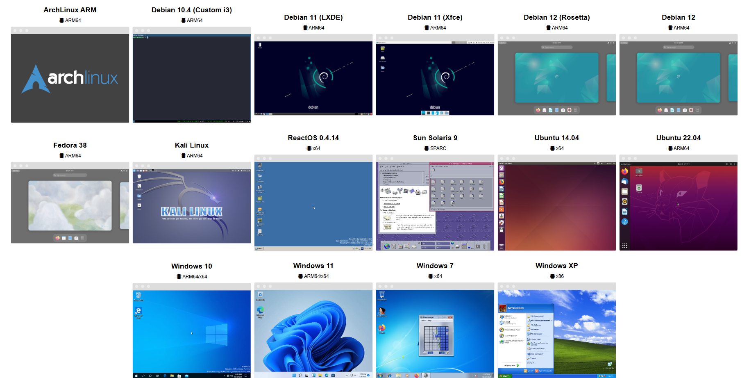The height and width of the screenshot is (378, 749).
Task: Click the chip icon under Windows 7
Action: coord(431,276)
